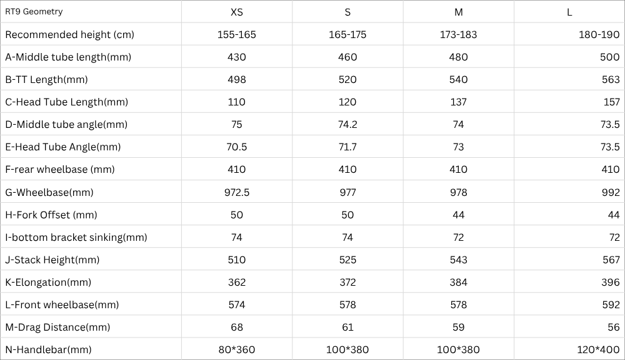625x360 pixels.
Task: Click the L size column header
Action: (x=569, y=12)
